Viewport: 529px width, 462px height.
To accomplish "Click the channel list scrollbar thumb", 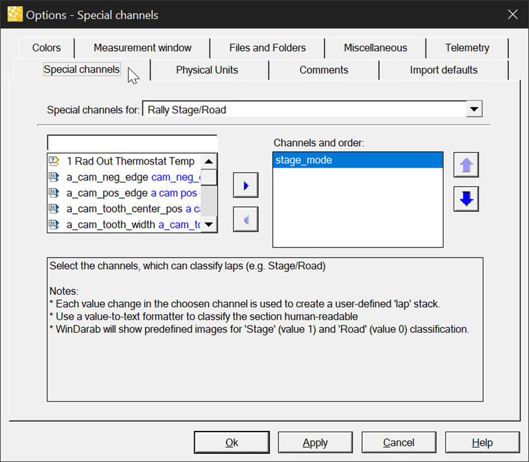I will point(209,177).
